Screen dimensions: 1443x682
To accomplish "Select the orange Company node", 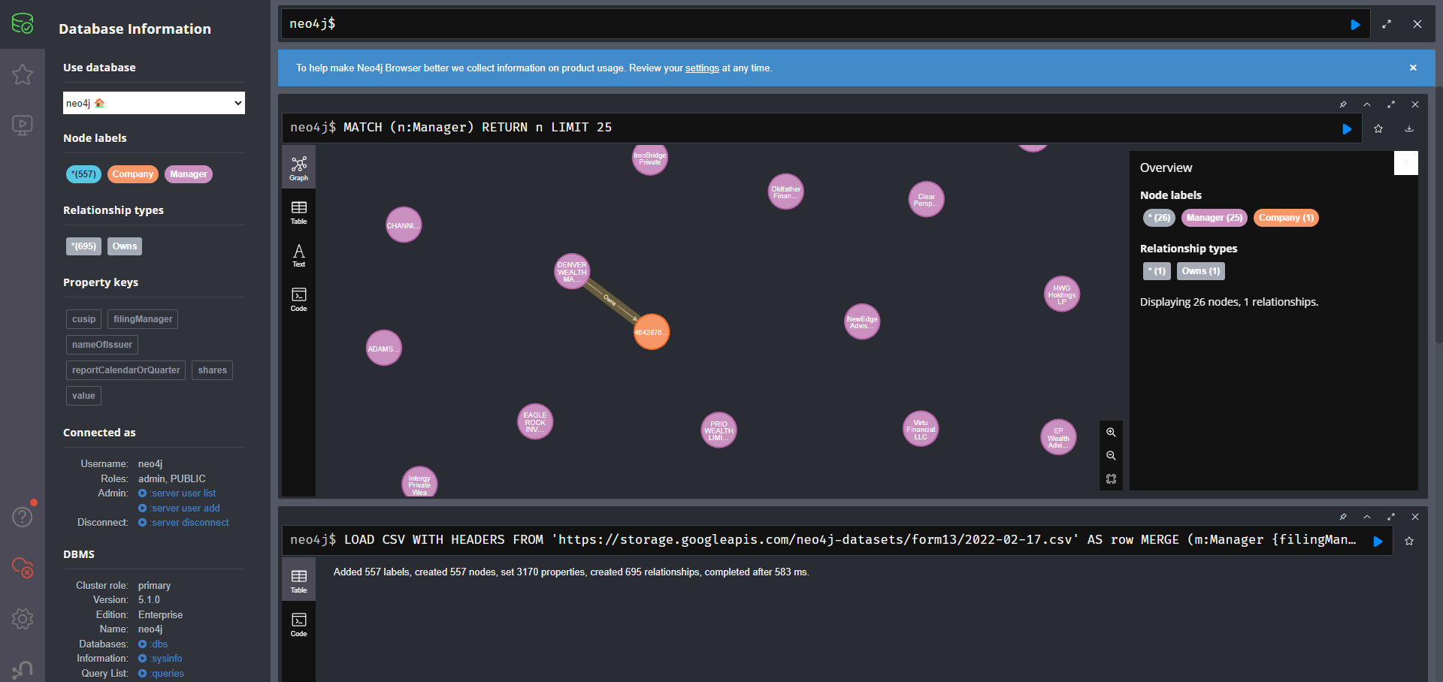I will 652,332.
